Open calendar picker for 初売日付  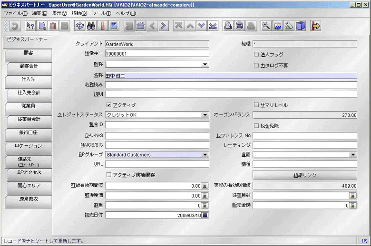[205, 215]
